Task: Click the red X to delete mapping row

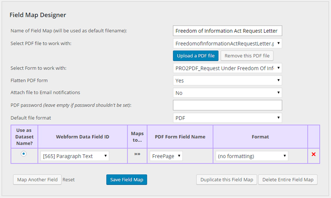Action: tap(313, 155)
